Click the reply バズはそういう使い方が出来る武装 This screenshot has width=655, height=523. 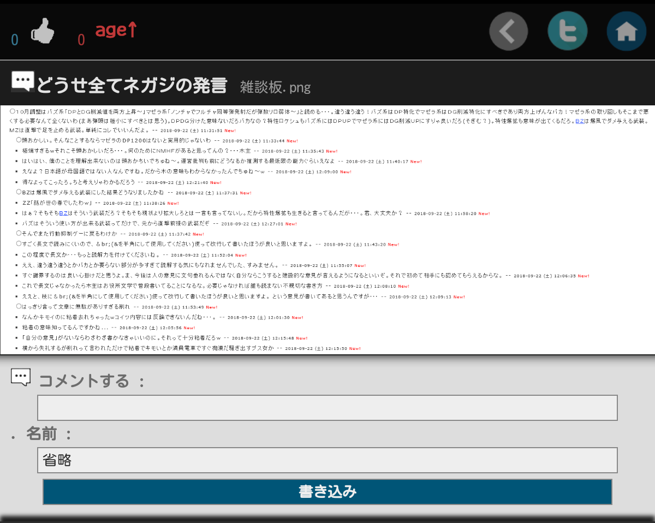click(x=159, y=223)
